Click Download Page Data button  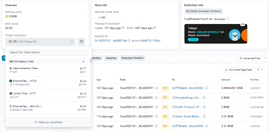(x=238, y=70)
